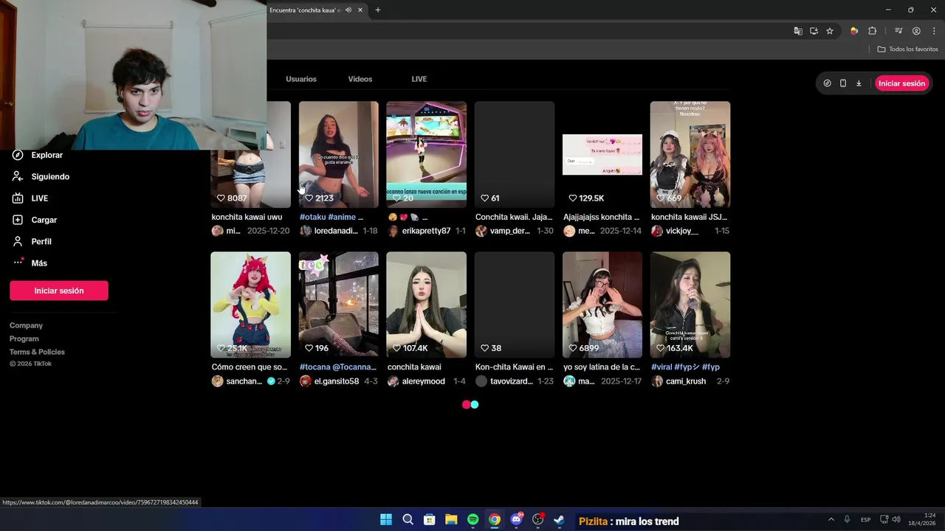Image resolution: width=945 pixels, height=531 pixels.
Task: Open the Terms & Policies footer link
Action: [37, 352]
